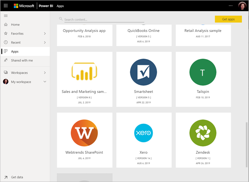
Task: Click the Shared with me people icon
Action: (x=6, y=60)
